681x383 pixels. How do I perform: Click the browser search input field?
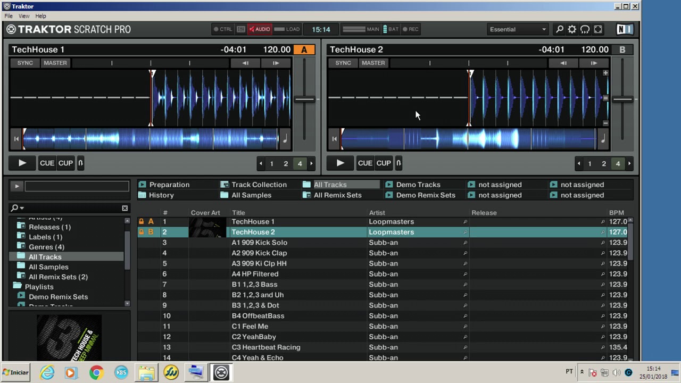[x=72, y=208]
